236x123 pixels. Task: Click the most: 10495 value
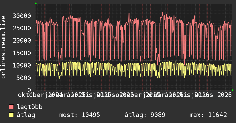click(80, 115)
